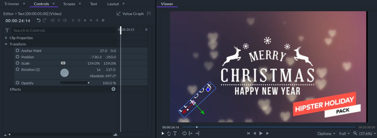Click the filter funnel icon in Controls

[x=7, y=30]
